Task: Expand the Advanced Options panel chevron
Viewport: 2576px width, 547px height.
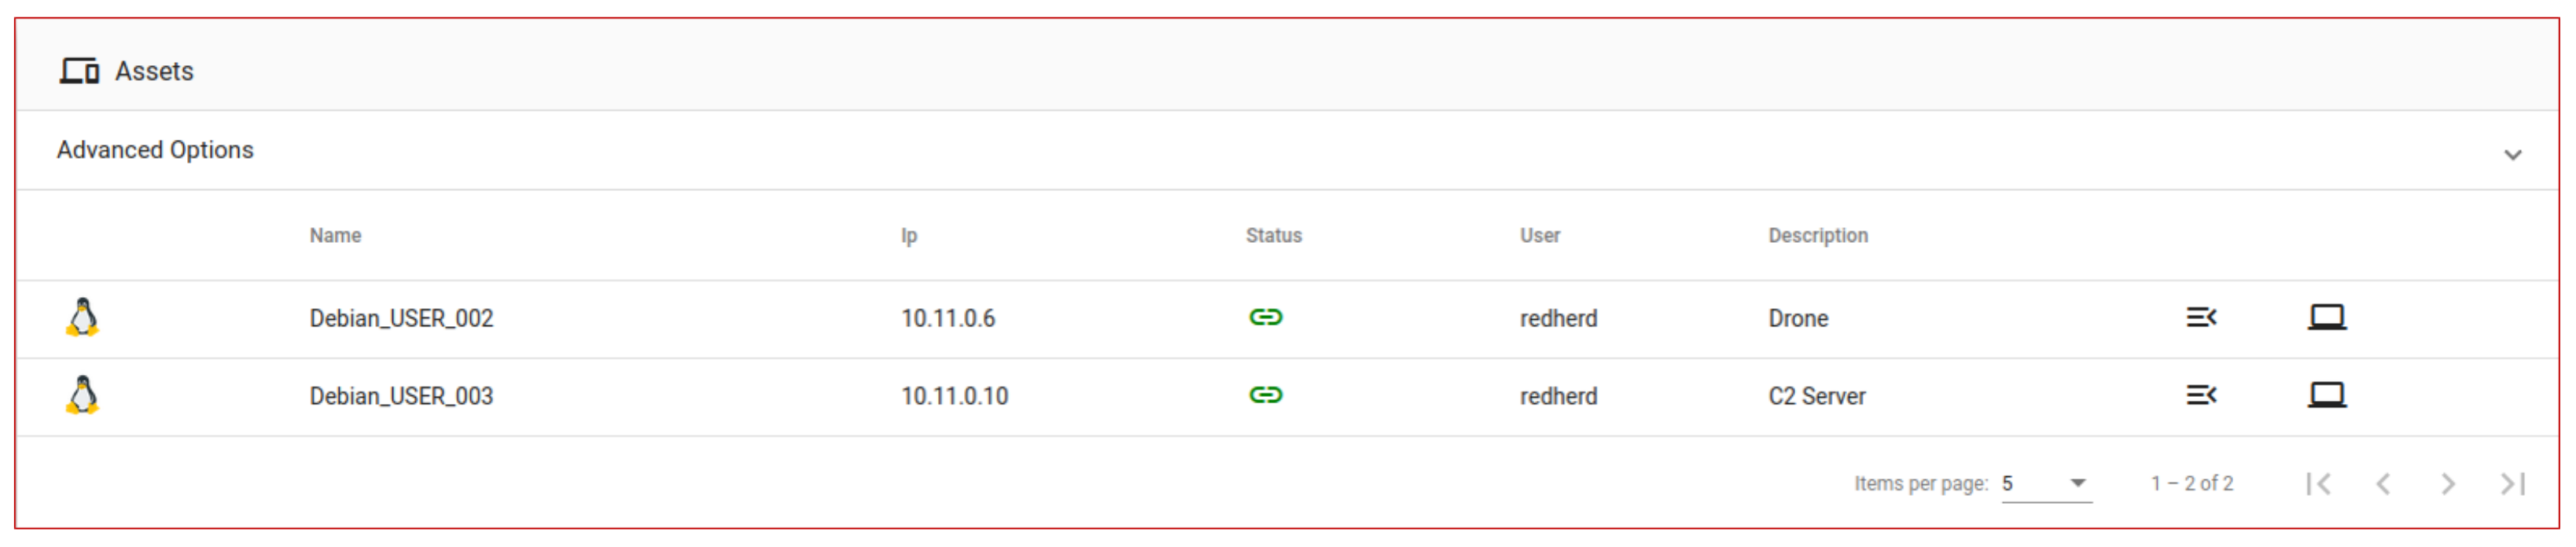Action: pyautogui.click(x=2512, y=154)
